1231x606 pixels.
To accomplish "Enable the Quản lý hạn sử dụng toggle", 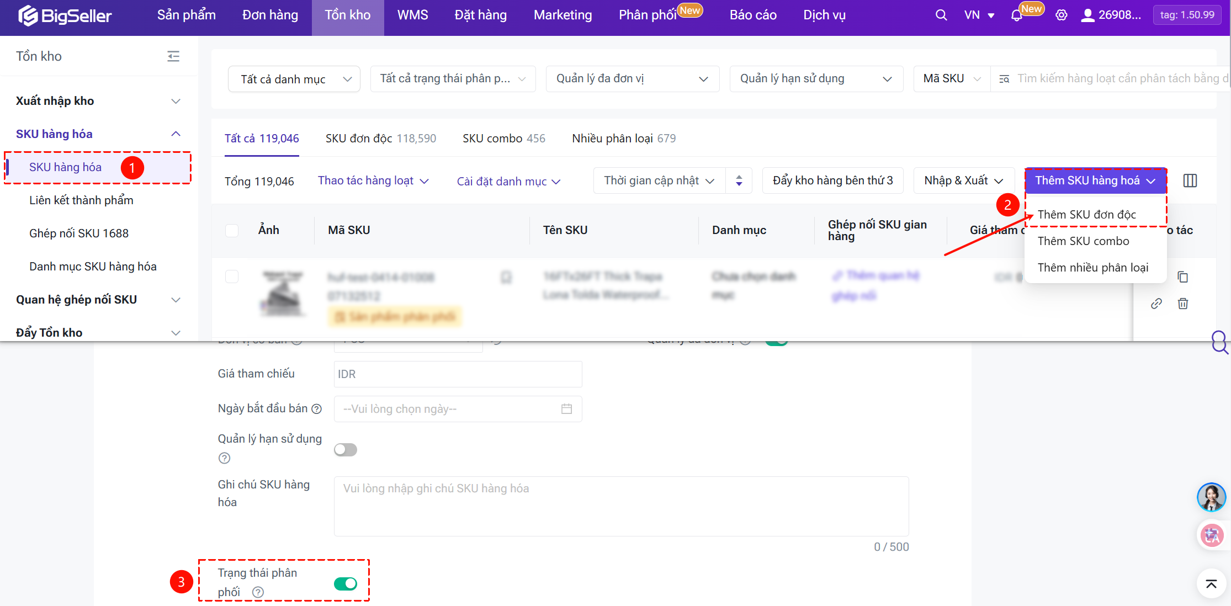I will [x=346, y=450].
